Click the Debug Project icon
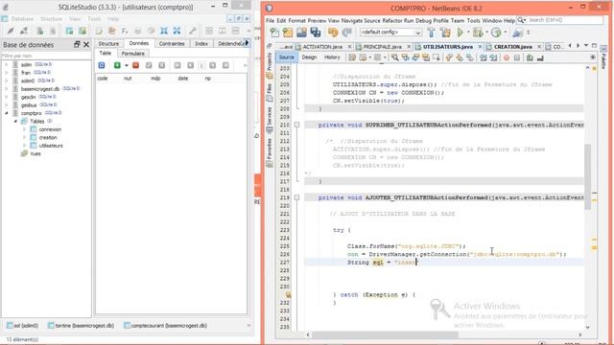 point(478,33)
